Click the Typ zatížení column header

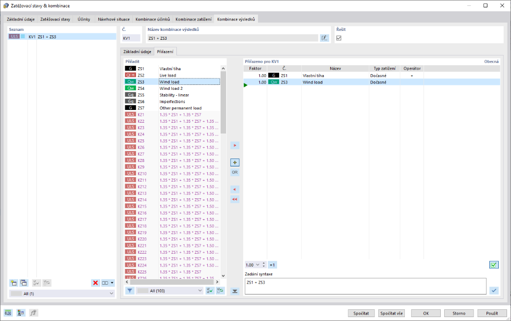[385, 68]
